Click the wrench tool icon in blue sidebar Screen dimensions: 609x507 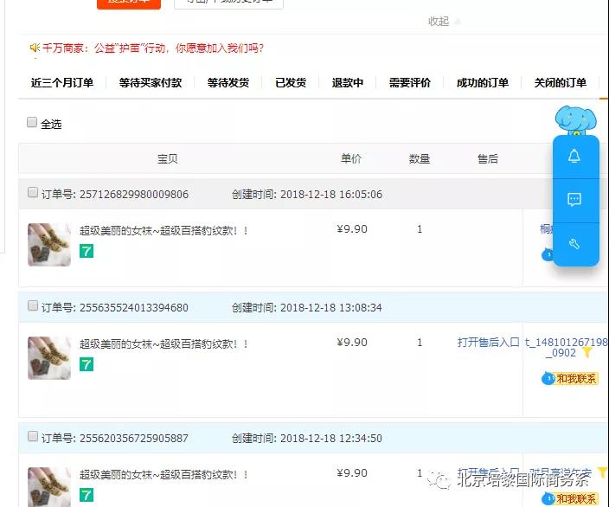574,244
